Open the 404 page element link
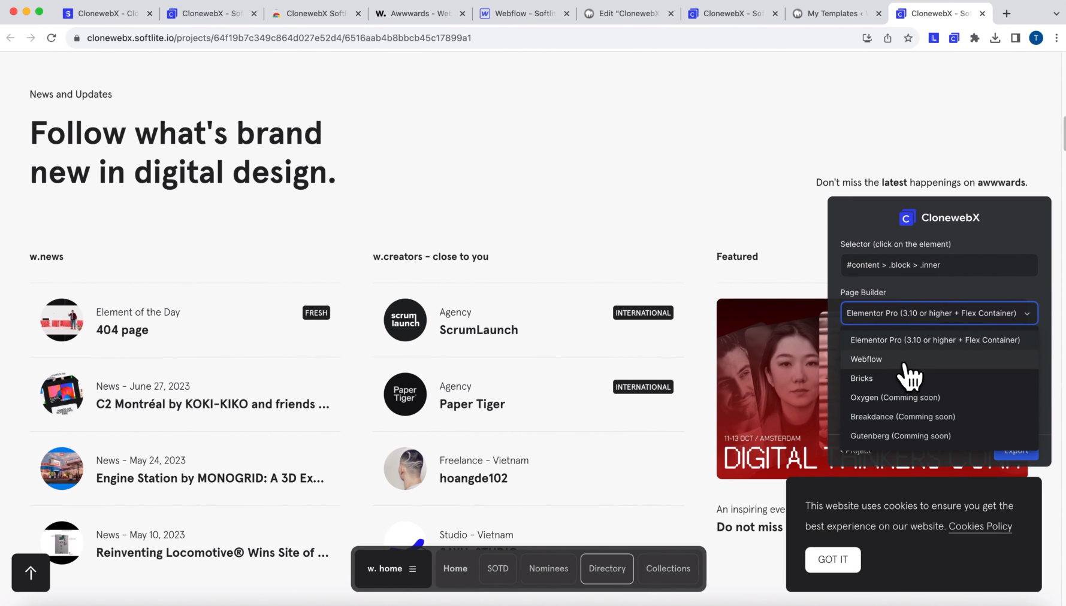 tap(122, 330)
